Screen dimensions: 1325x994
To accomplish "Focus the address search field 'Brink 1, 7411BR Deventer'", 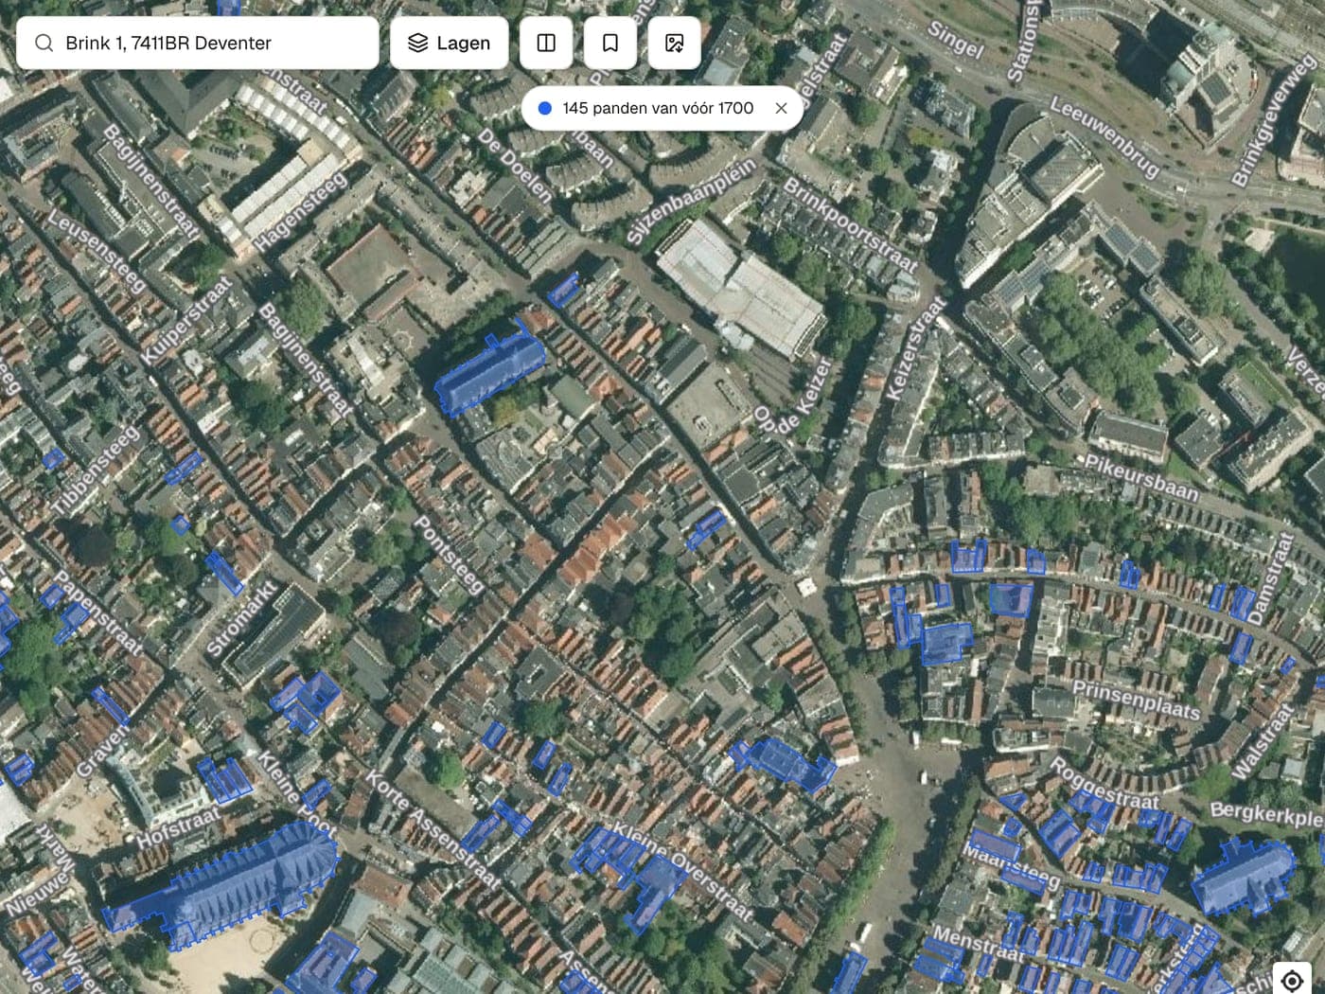I will pyautogui.click(x=198, y=43).
